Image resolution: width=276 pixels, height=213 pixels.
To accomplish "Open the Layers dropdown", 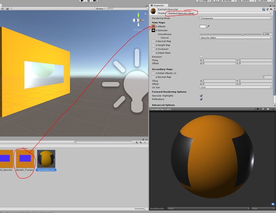I will click(x=248, y=1).
